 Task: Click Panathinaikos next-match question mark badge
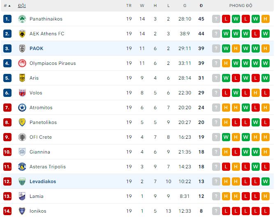coord(216,19)
